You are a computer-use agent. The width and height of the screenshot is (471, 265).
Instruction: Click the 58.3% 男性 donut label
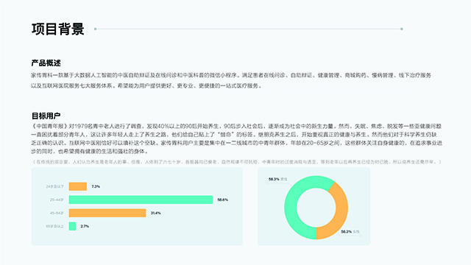coord(278,179)
